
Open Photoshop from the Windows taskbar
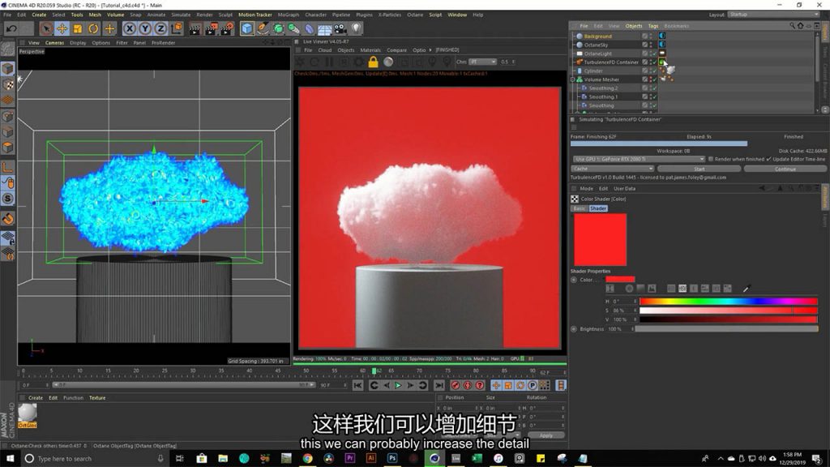pos(392,458)
